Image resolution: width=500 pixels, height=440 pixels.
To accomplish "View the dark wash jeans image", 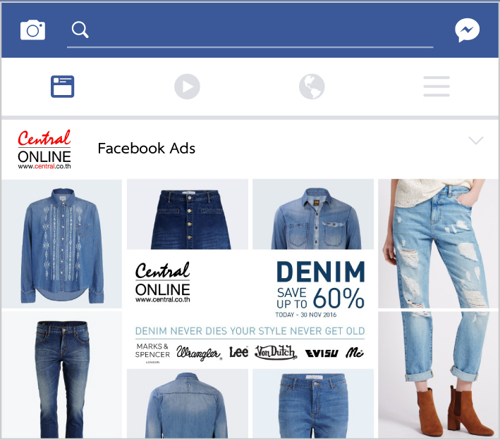I will pyautogui.click(x=61, y=375).
